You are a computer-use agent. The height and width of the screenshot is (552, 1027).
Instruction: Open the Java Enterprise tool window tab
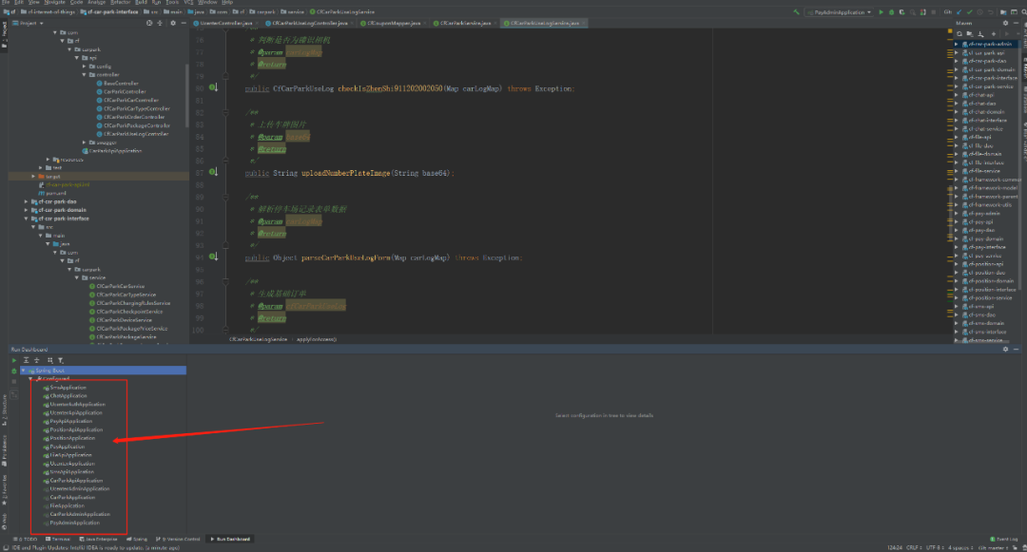pos(98,539)
